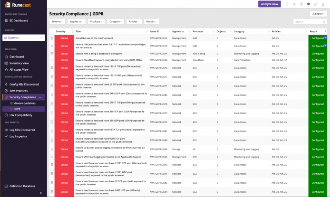The height and width of the screenshot is (197, 330).
Task: Click Issue ID AWS-GDPR-2612
Action: (158, 38)
